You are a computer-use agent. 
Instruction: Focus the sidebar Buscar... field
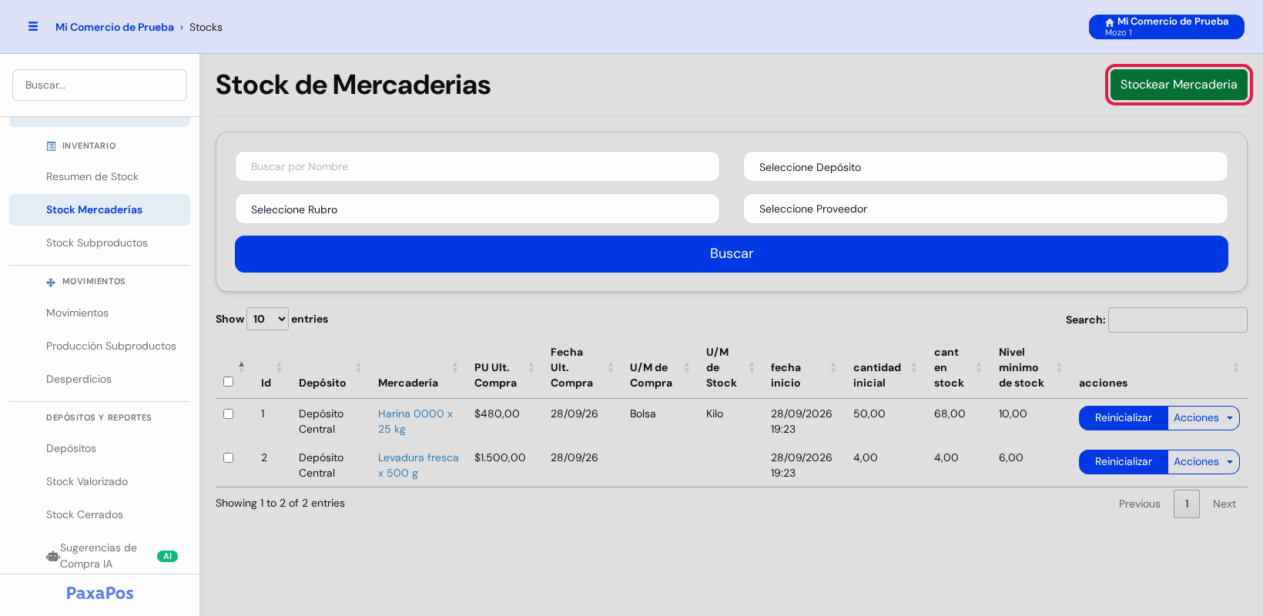tap(99, 85)
